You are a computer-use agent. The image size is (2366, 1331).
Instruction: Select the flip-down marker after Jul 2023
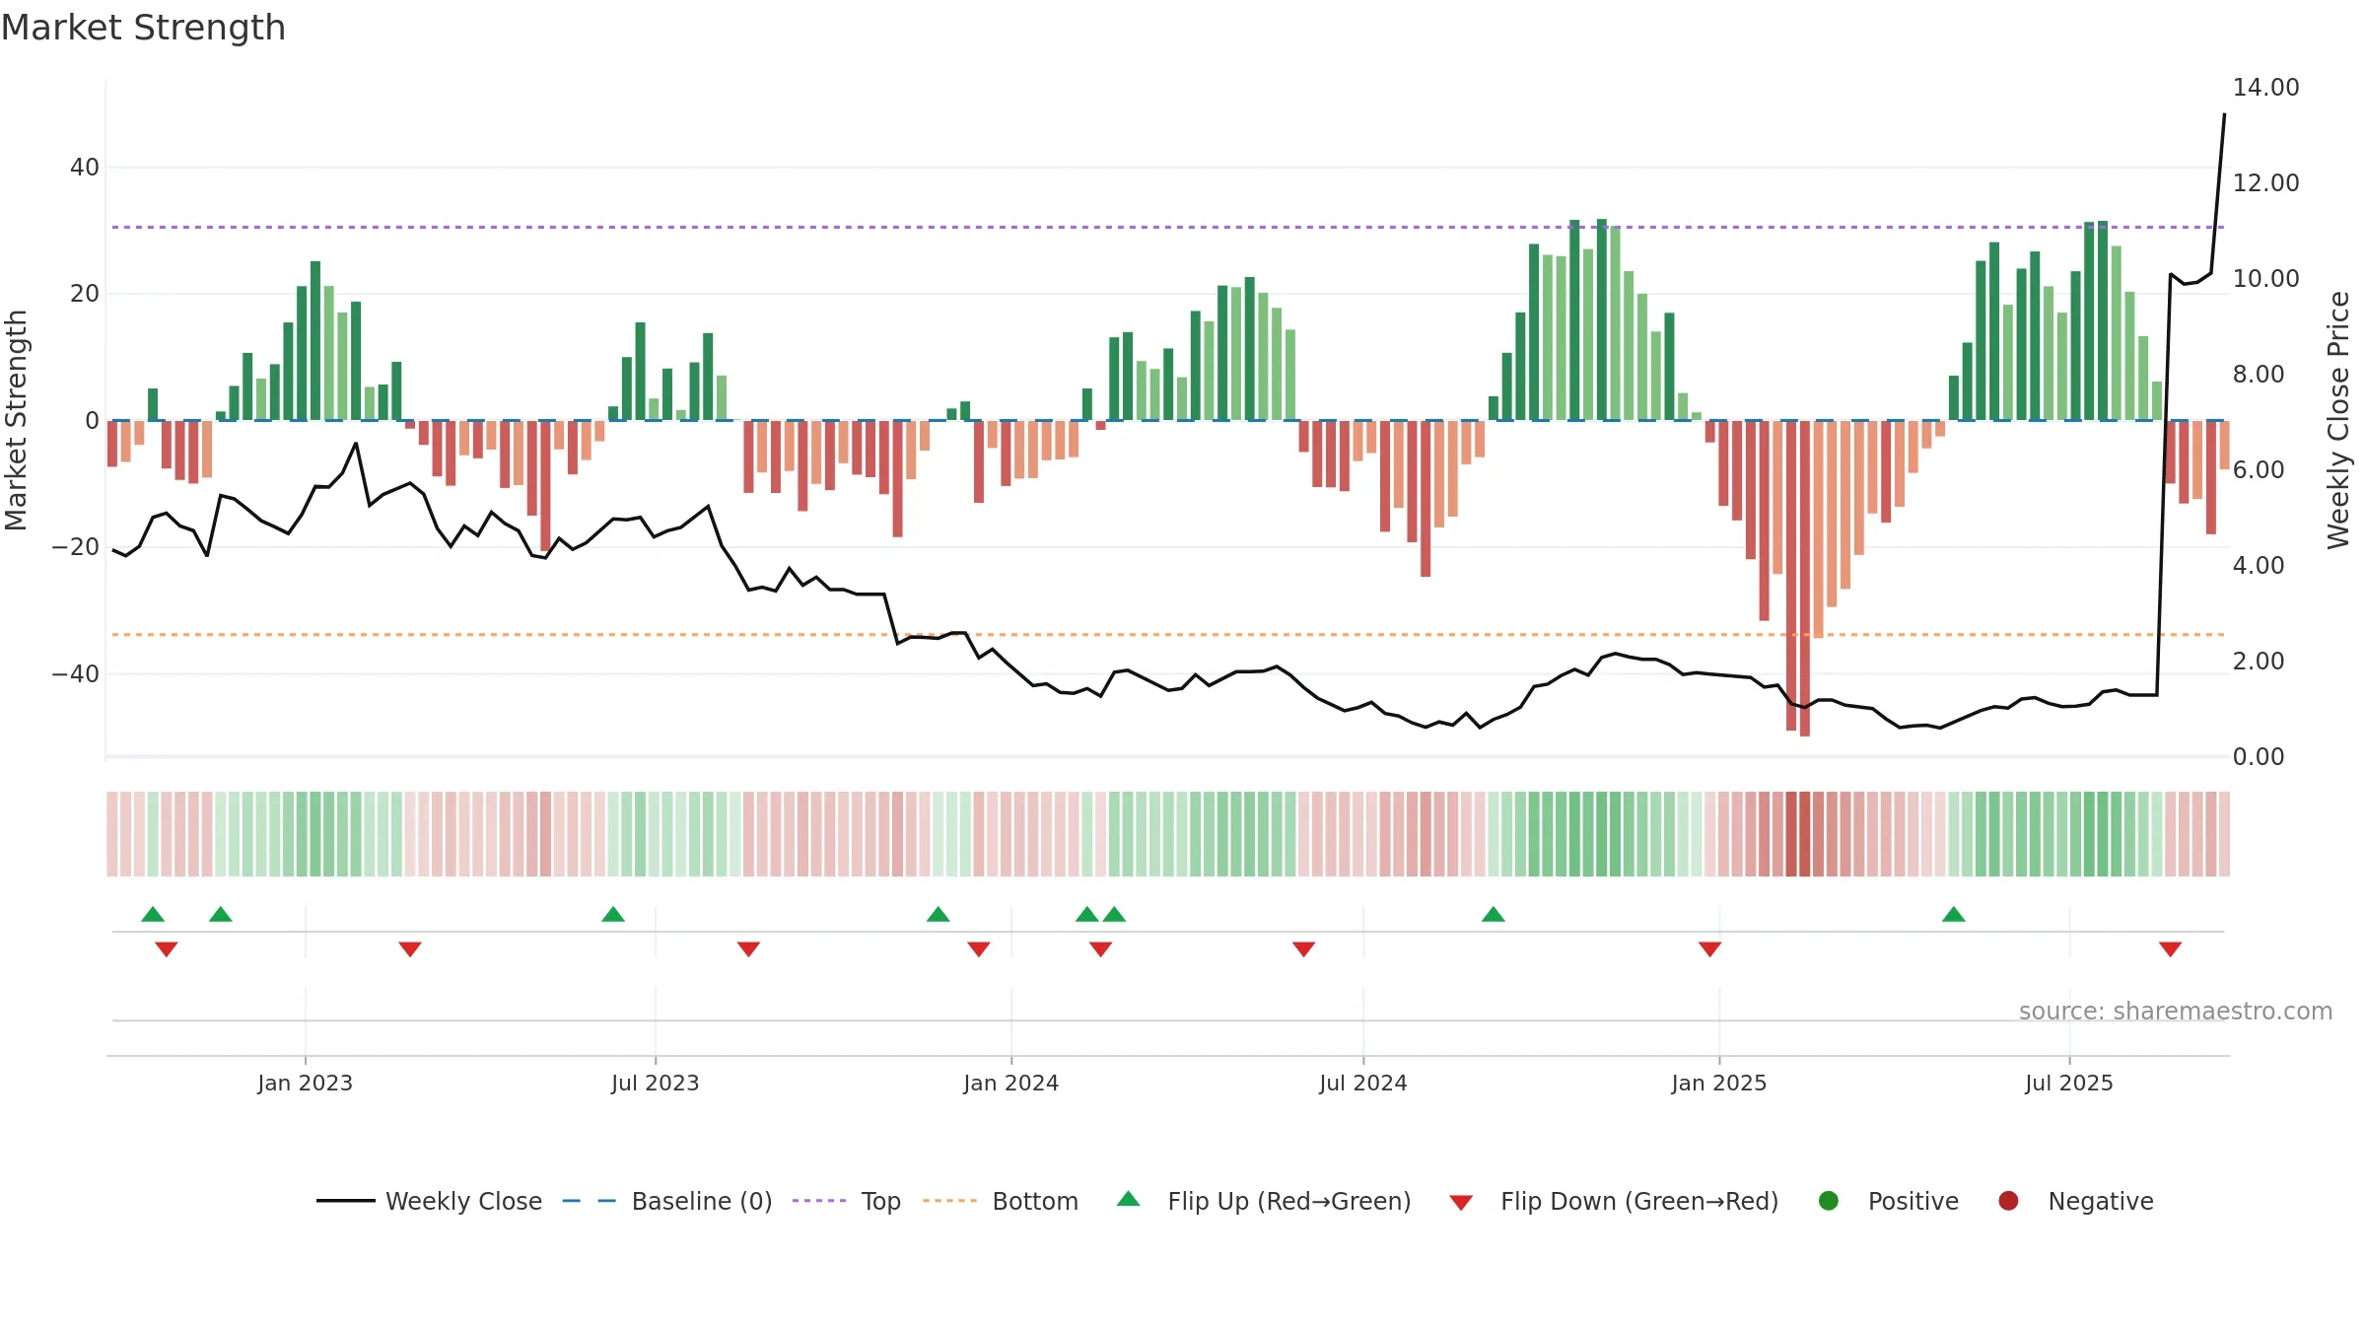(749, 948)
